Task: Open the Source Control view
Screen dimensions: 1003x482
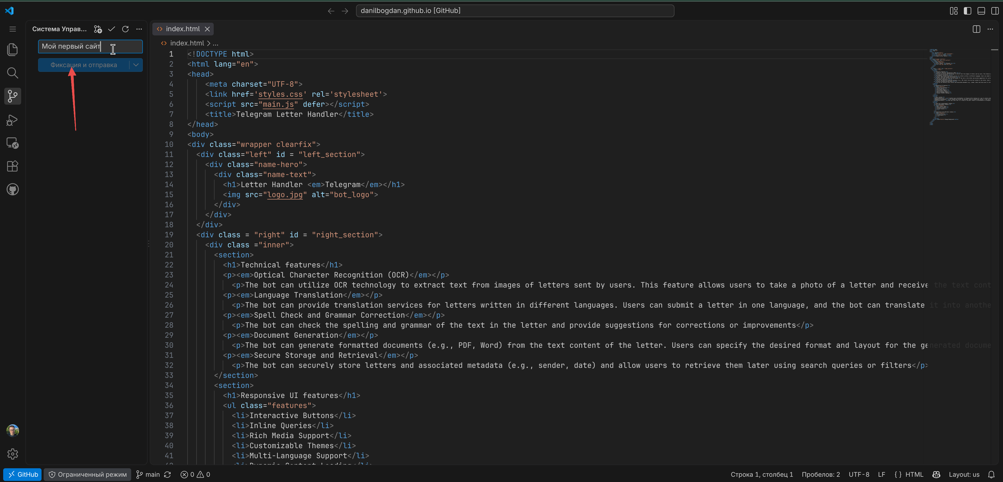Action: coord(12,96)
